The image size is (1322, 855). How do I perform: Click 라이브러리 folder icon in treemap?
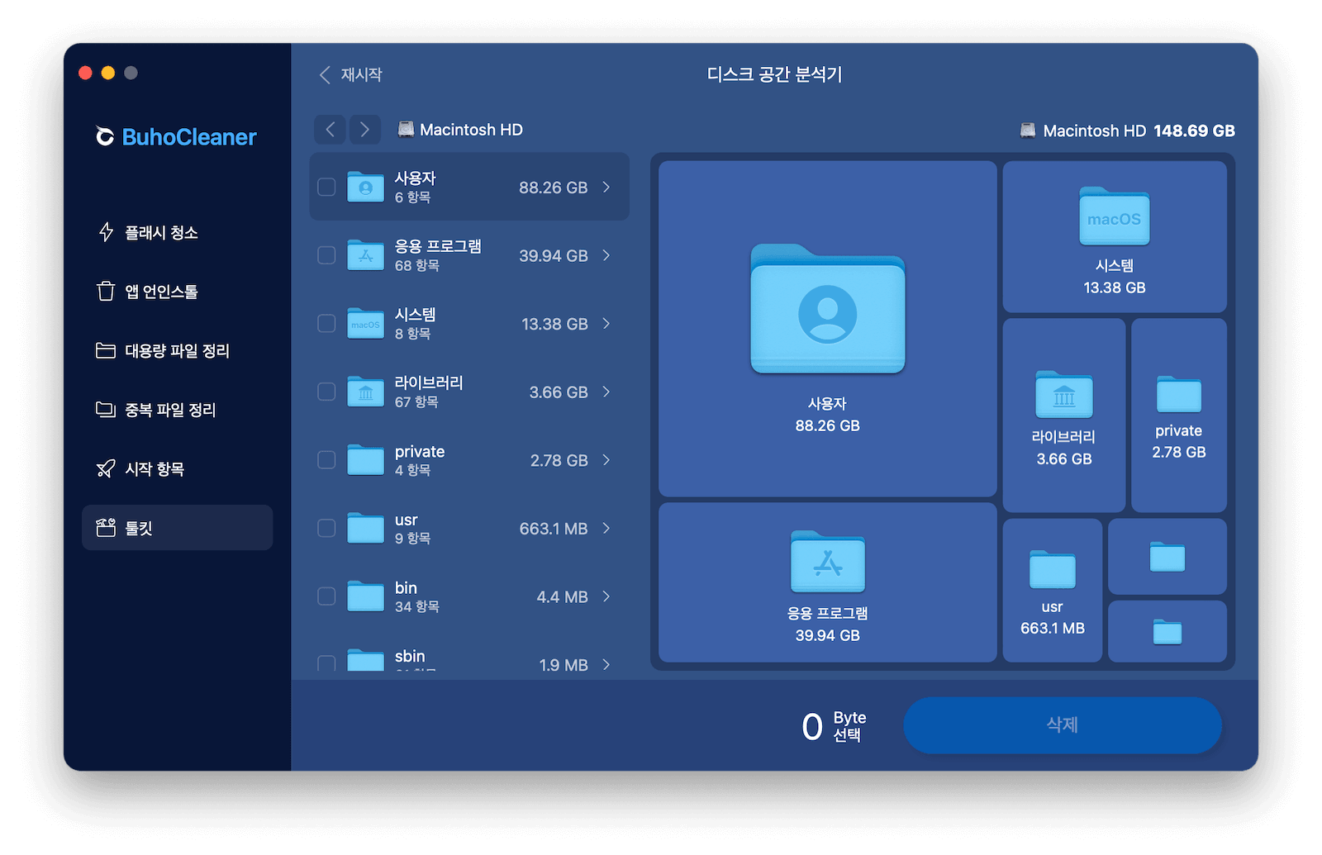[1064, 395]
